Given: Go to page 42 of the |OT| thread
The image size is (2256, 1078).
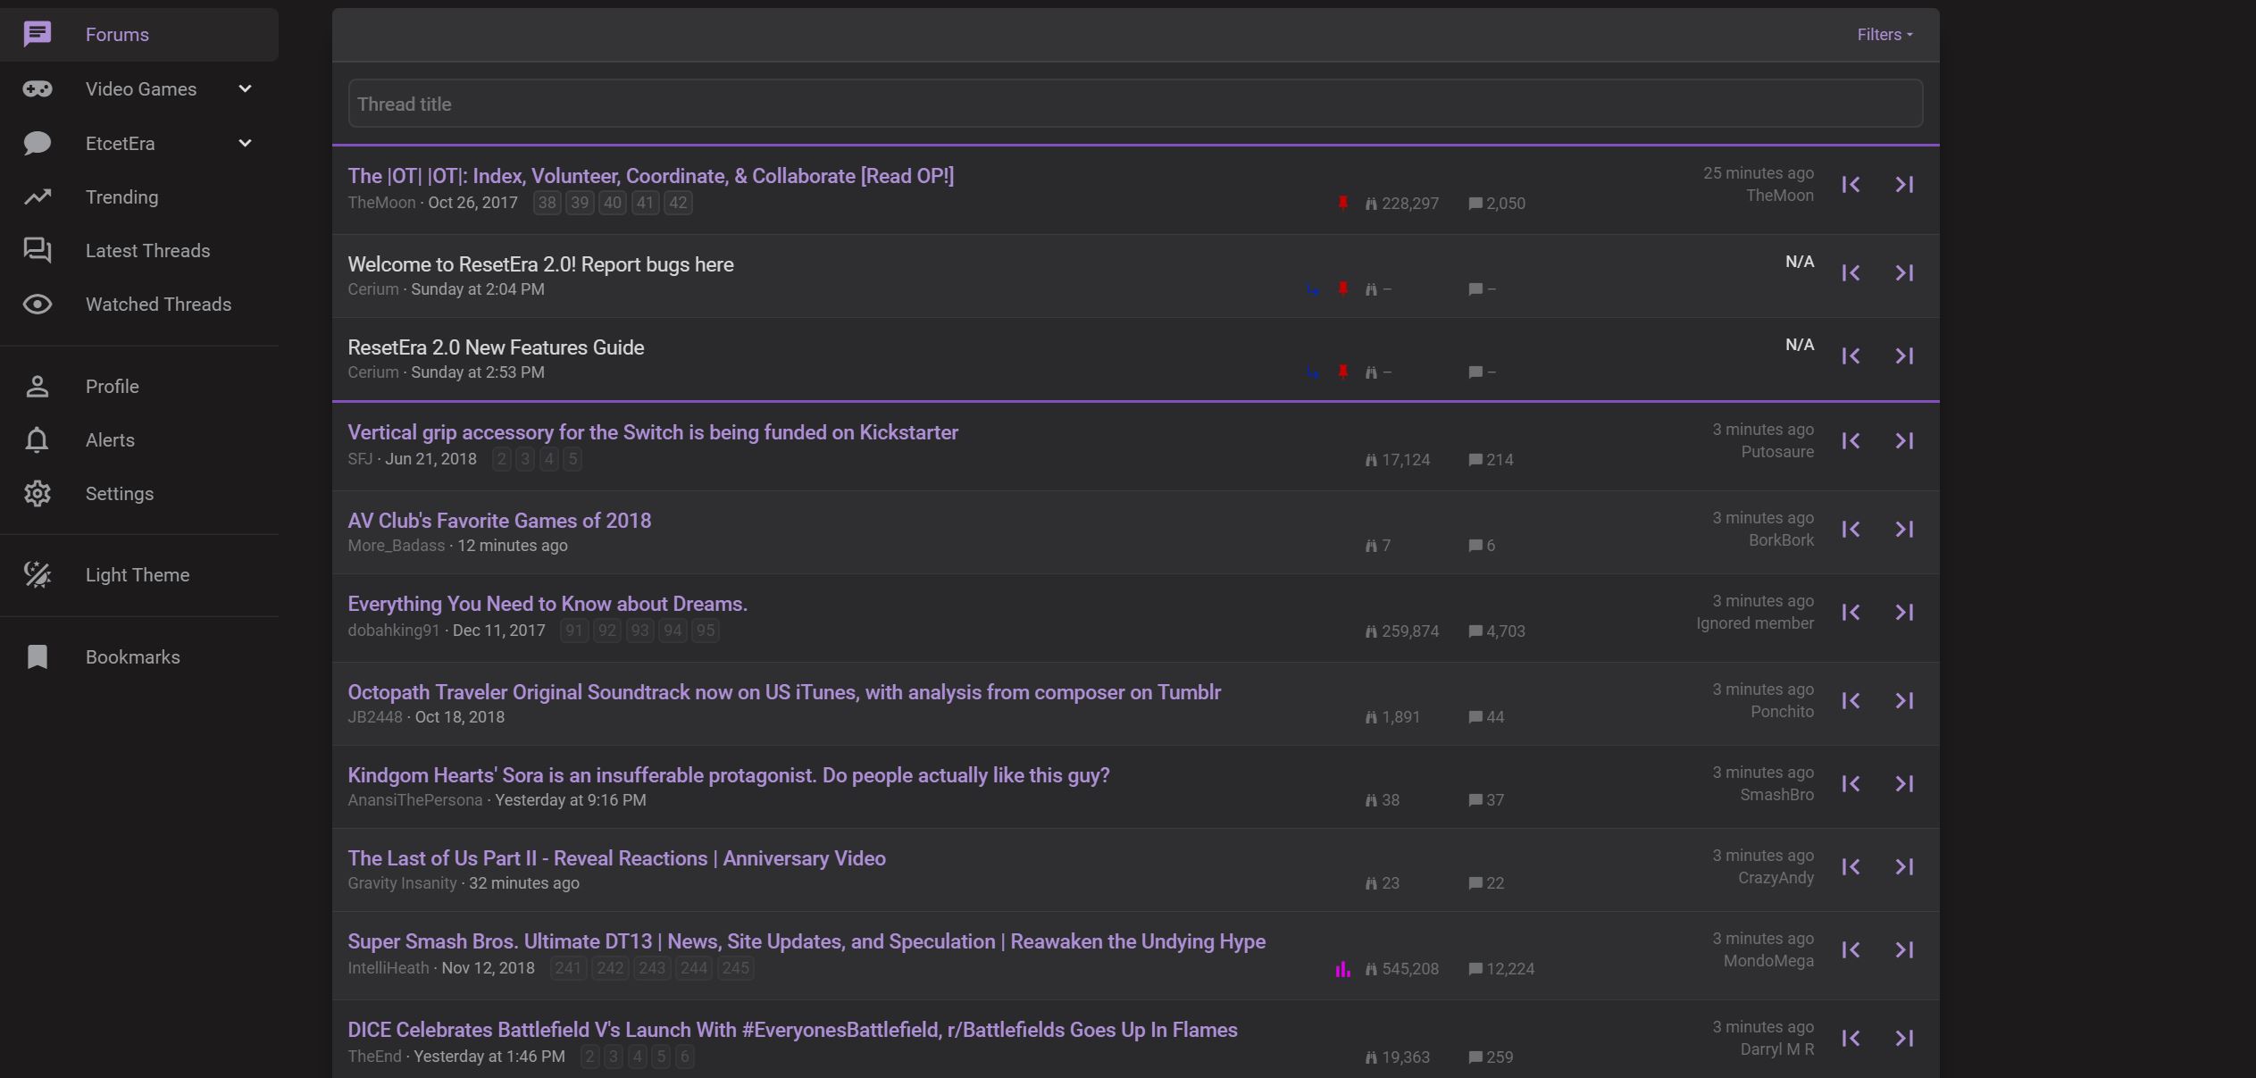Looking at the screenshot, I should 676,203.
